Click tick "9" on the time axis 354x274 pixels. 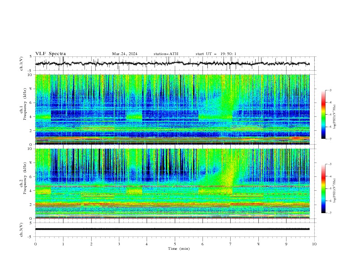286,244
